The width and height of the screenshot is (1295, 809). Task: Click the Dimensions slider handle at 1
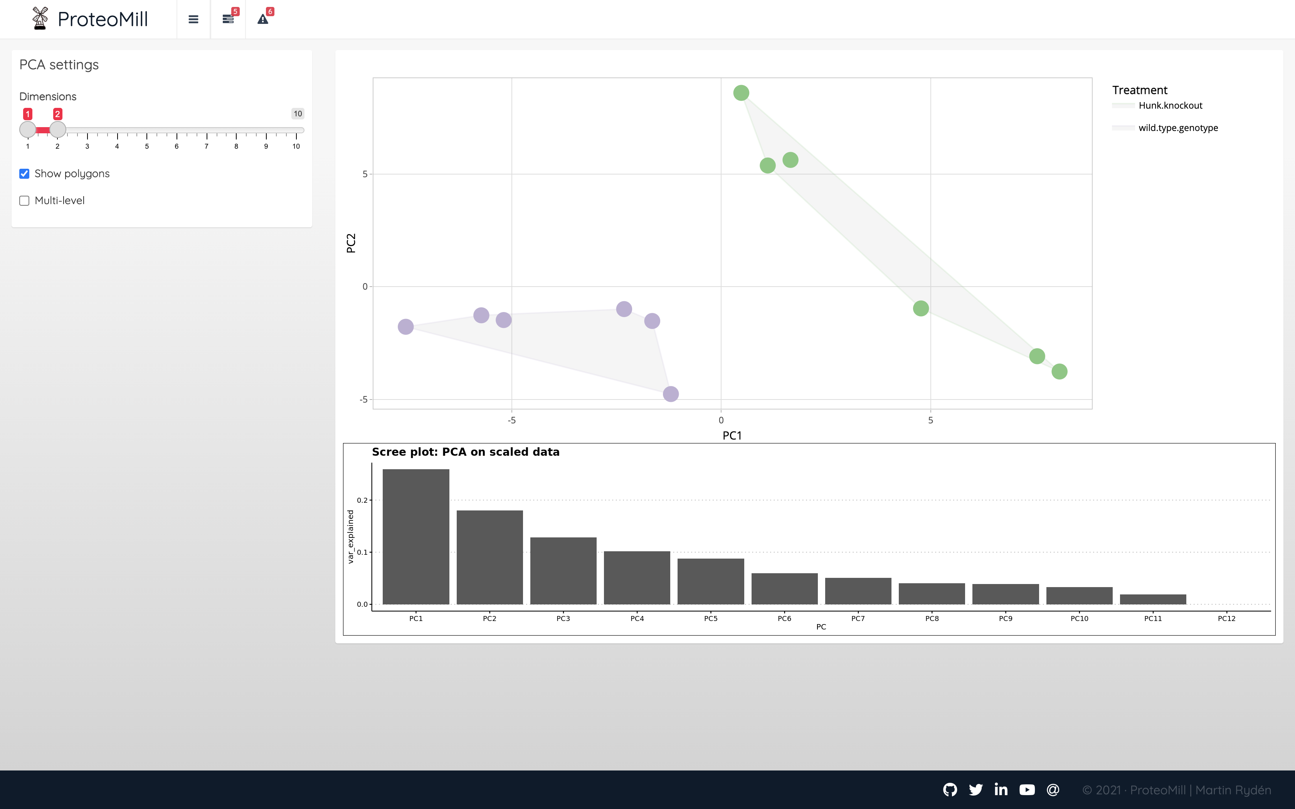28,129
